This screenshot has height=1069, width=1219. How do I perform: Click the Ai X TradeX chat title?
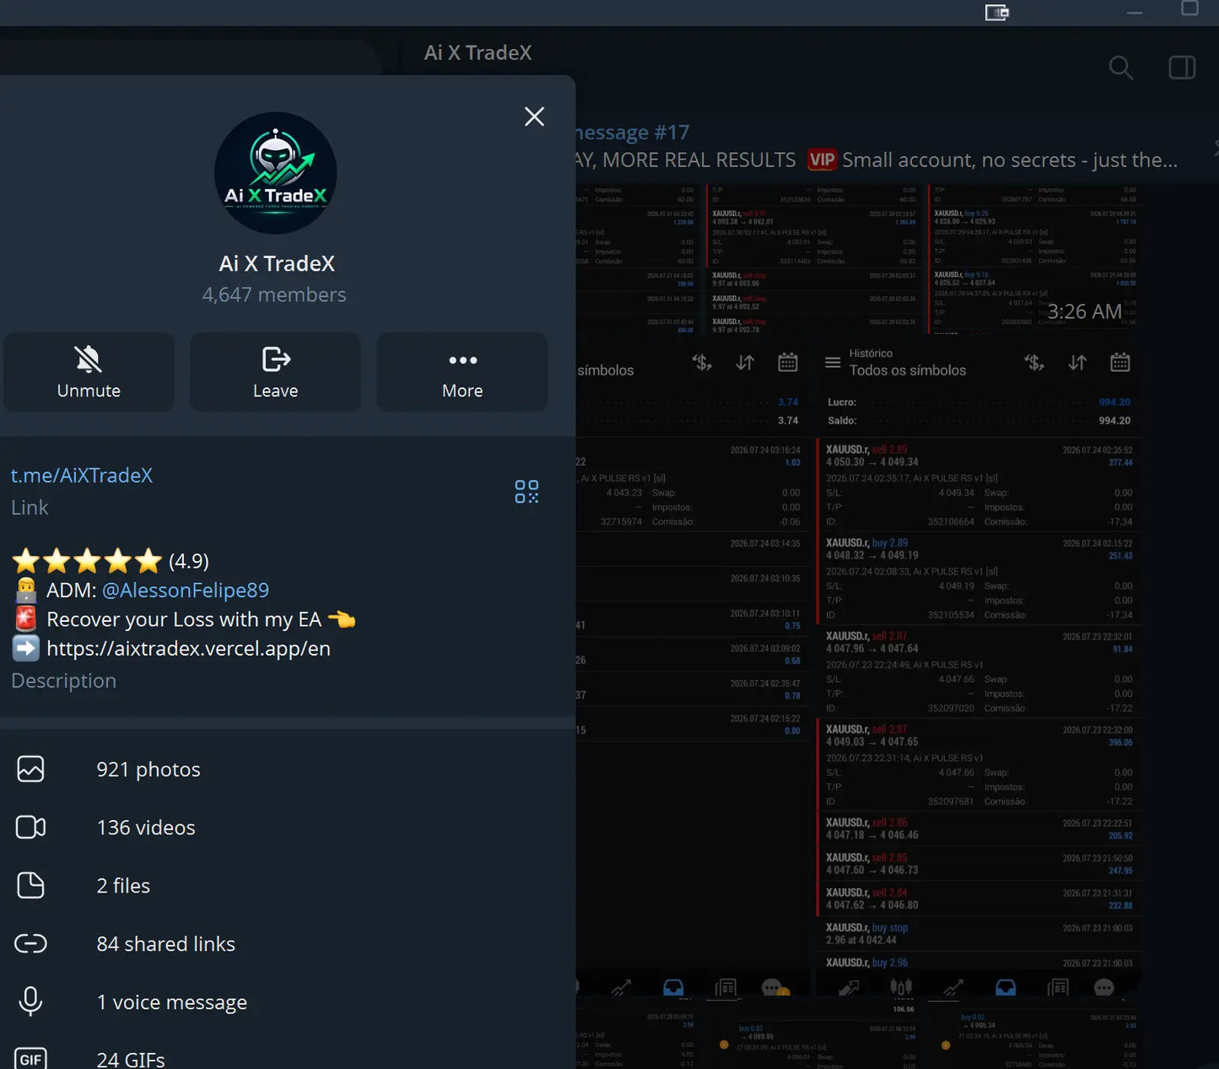click(x=478, y=52)
